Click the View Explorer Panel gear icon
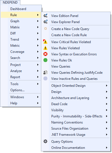Image resolution: width=112 pixels, height=153 pixels. [45, 22]
